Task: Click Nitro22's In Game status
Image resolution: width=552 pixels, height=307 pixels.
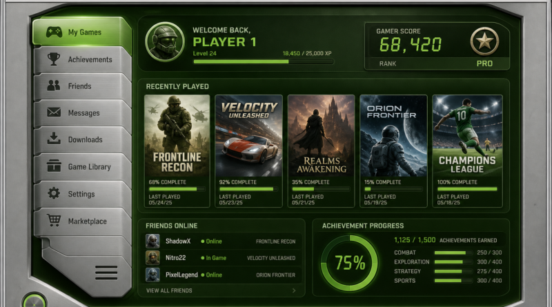Action: click(213, 258)
